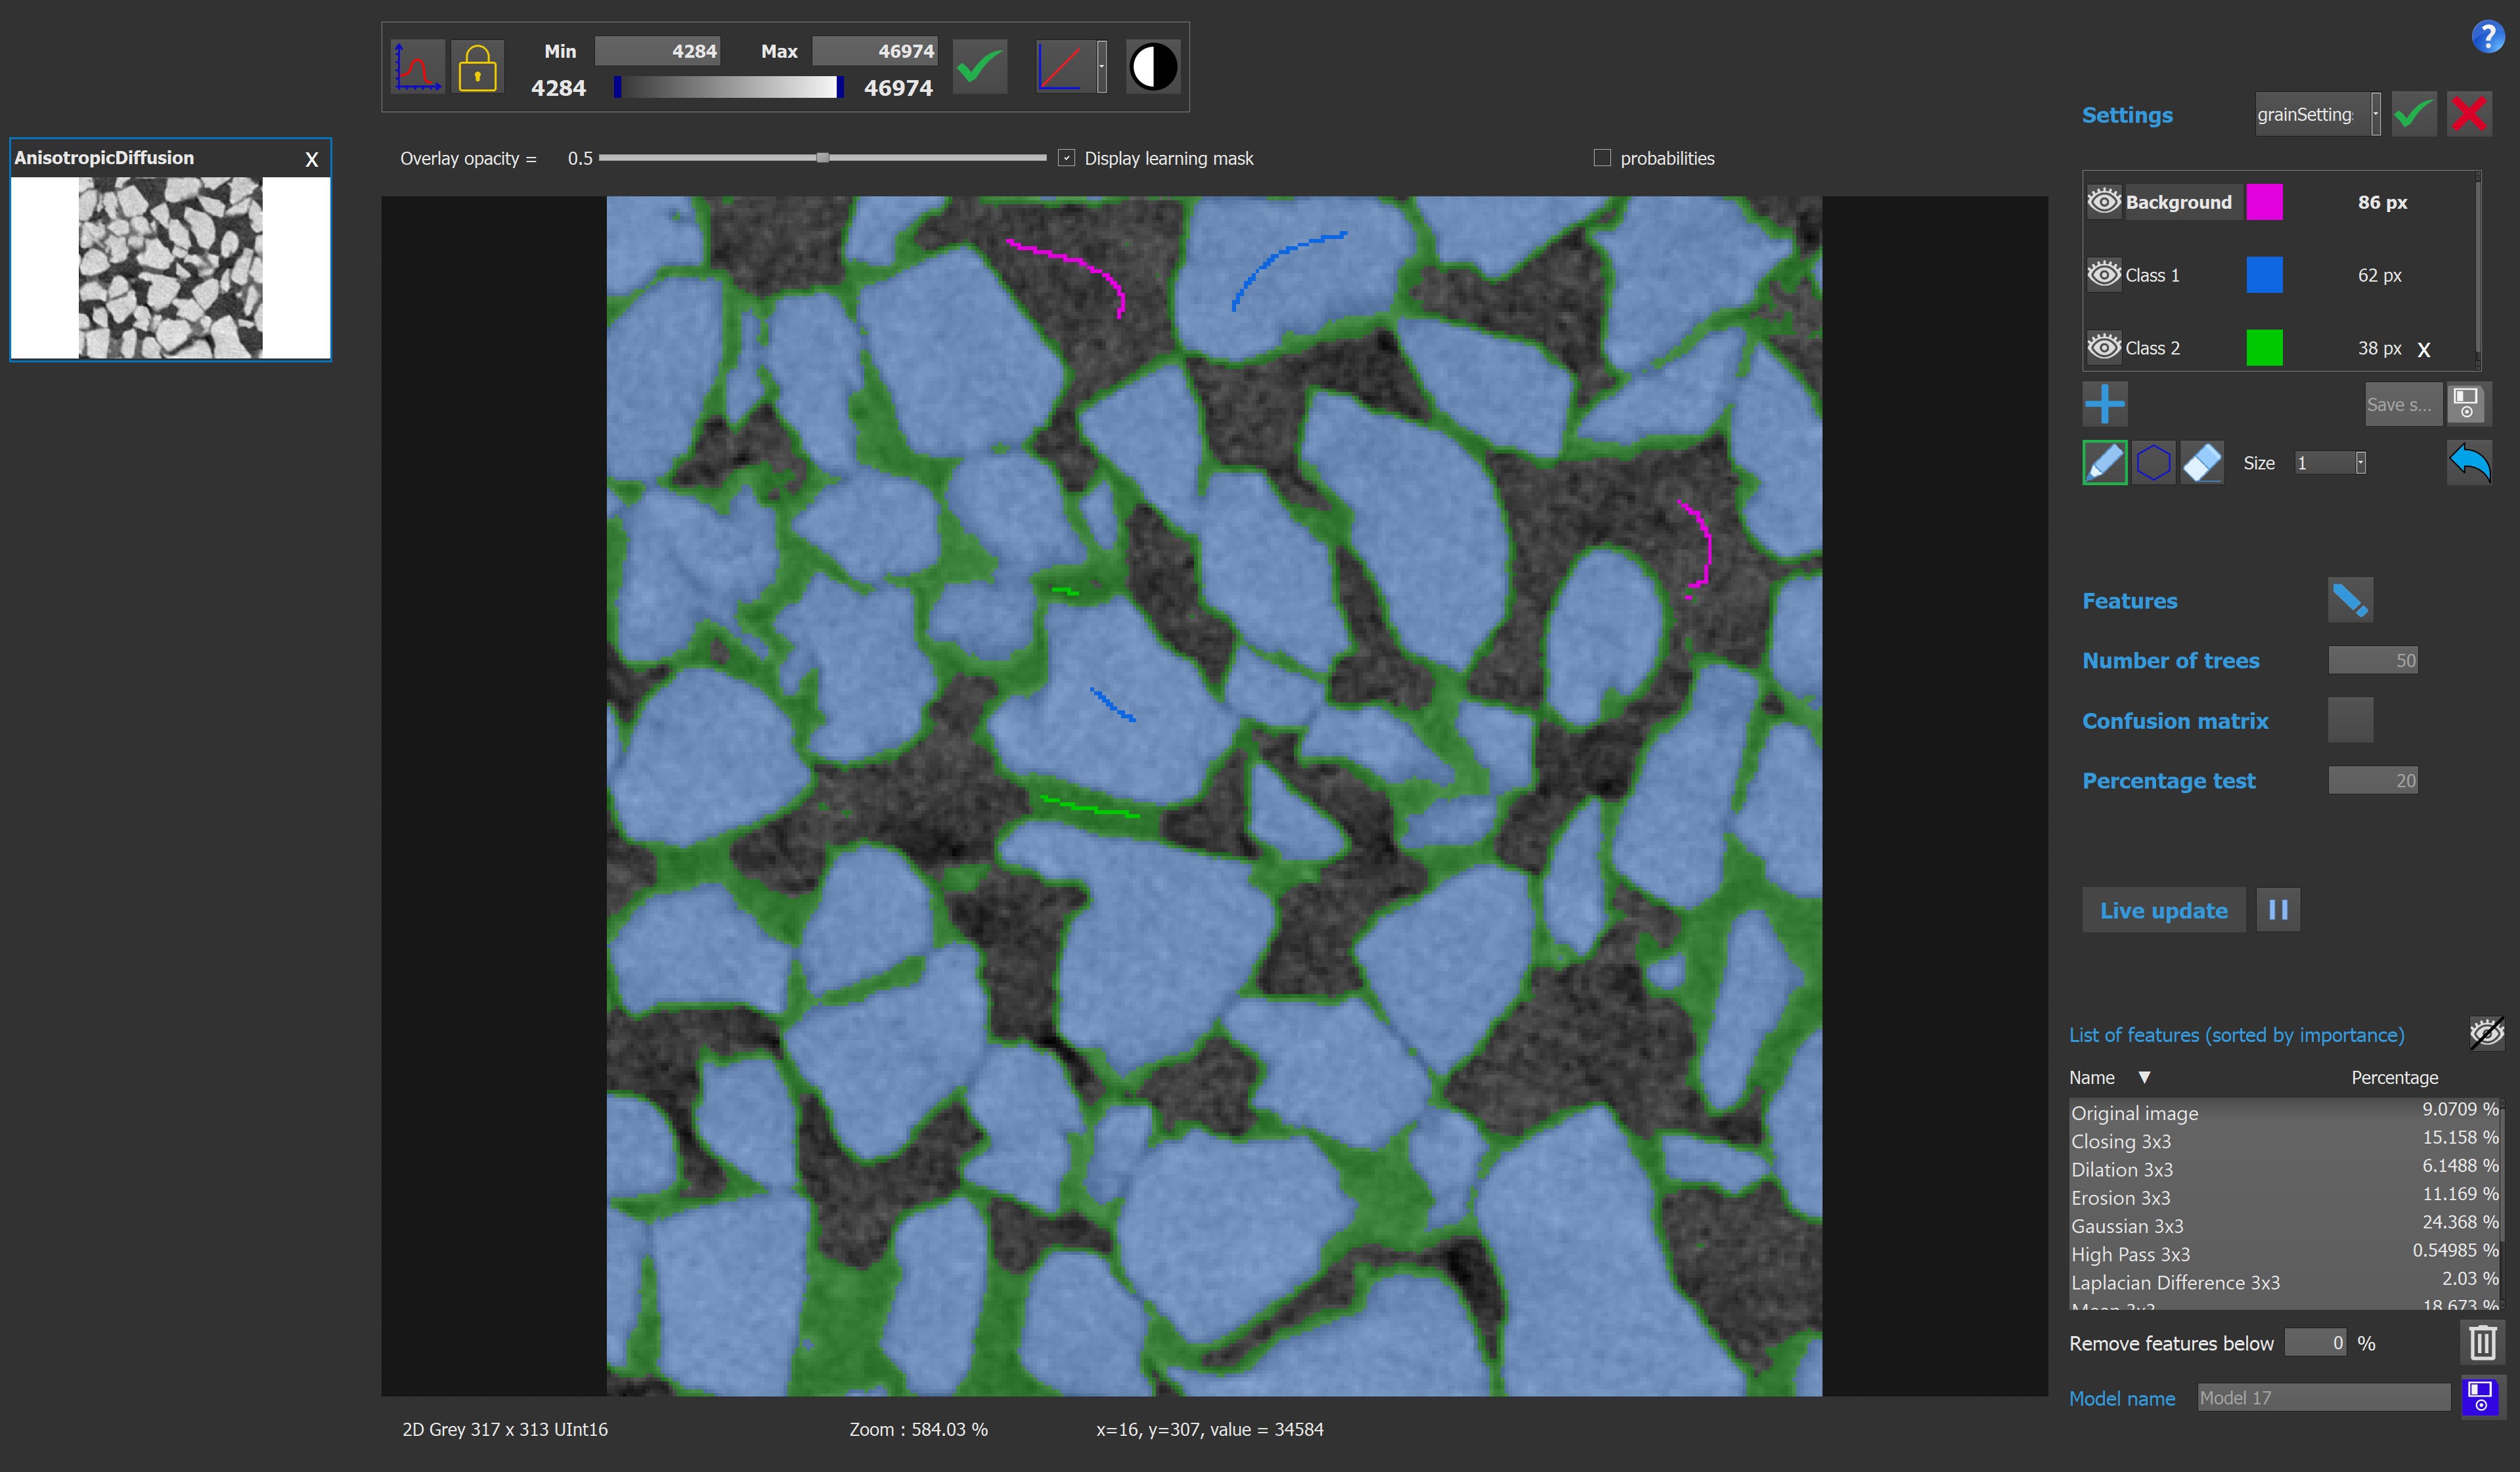Click the blue undo arrow
The width and height of the screenshot is (2520, 1472).
[2469, 462]
